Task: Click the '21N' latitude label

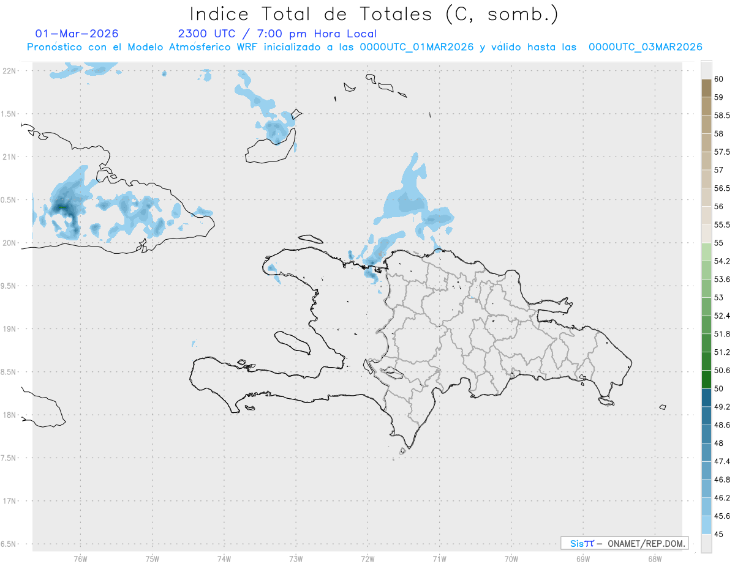Action: point(9,157)
